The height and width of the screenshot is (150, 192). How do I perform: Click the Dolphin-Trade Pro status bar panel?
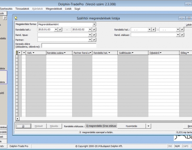[19, 146]
